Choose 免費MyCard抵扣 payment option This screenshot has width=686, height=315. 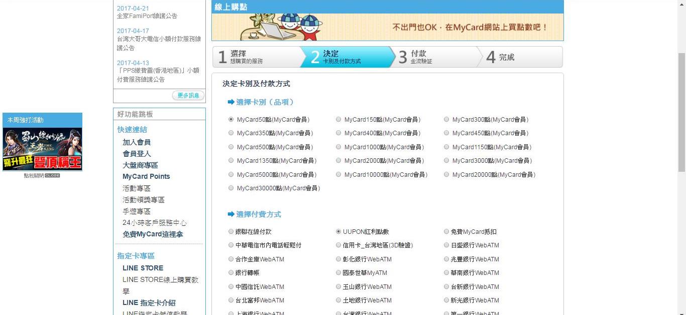(446, 232)
